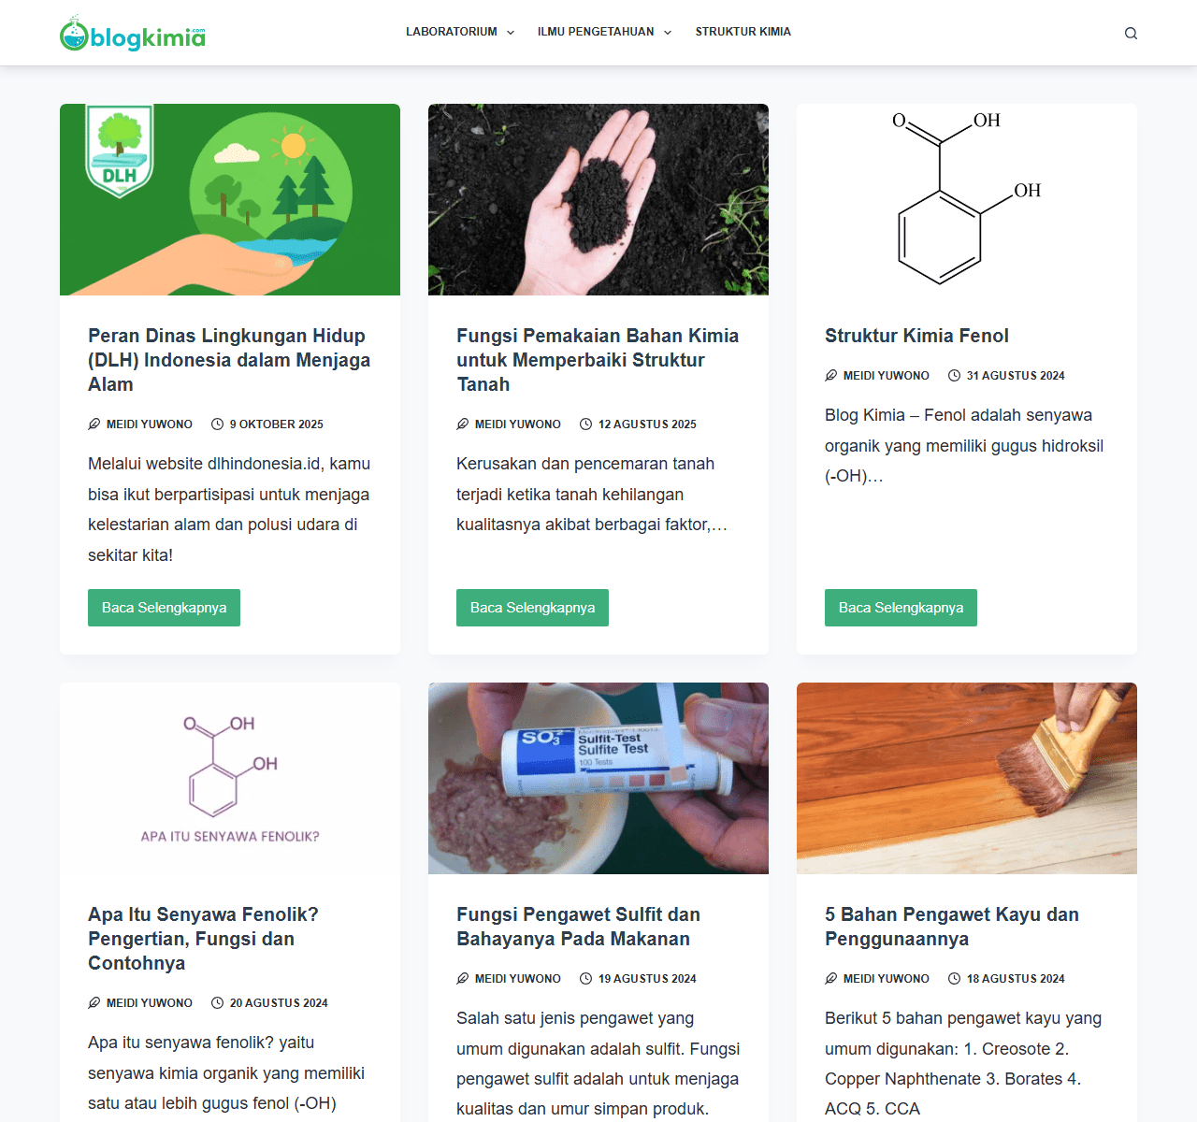Click pen icon on Struktur Kimia Fenol post
The image size is (1197, 1122).
[830, 376]
